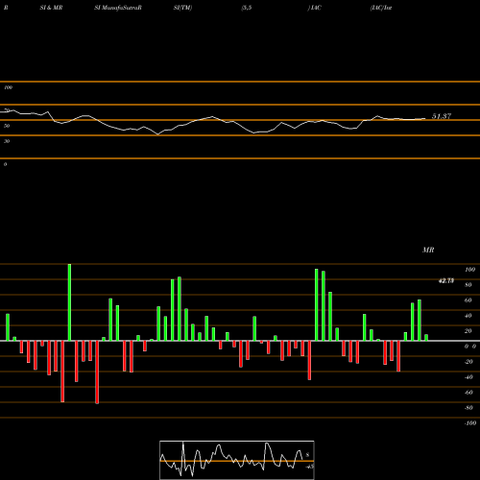Viewport: 480px width, 480px height.
Task: Click the MR axis label -80
Action: [x=468, y=408]
